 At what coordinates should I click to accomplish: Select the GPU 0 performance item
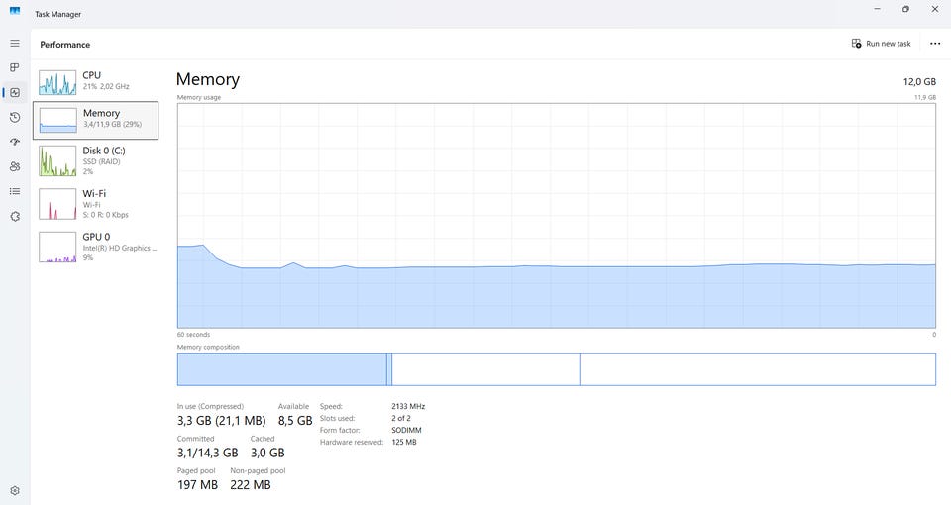coord(96,247)
